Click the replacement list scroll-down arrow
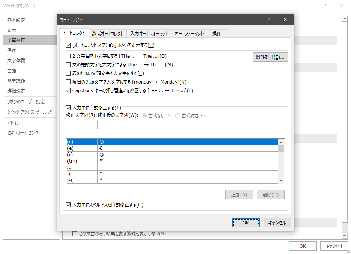The height and width of the screenshot is (254, 351). (x=281, y=181)
